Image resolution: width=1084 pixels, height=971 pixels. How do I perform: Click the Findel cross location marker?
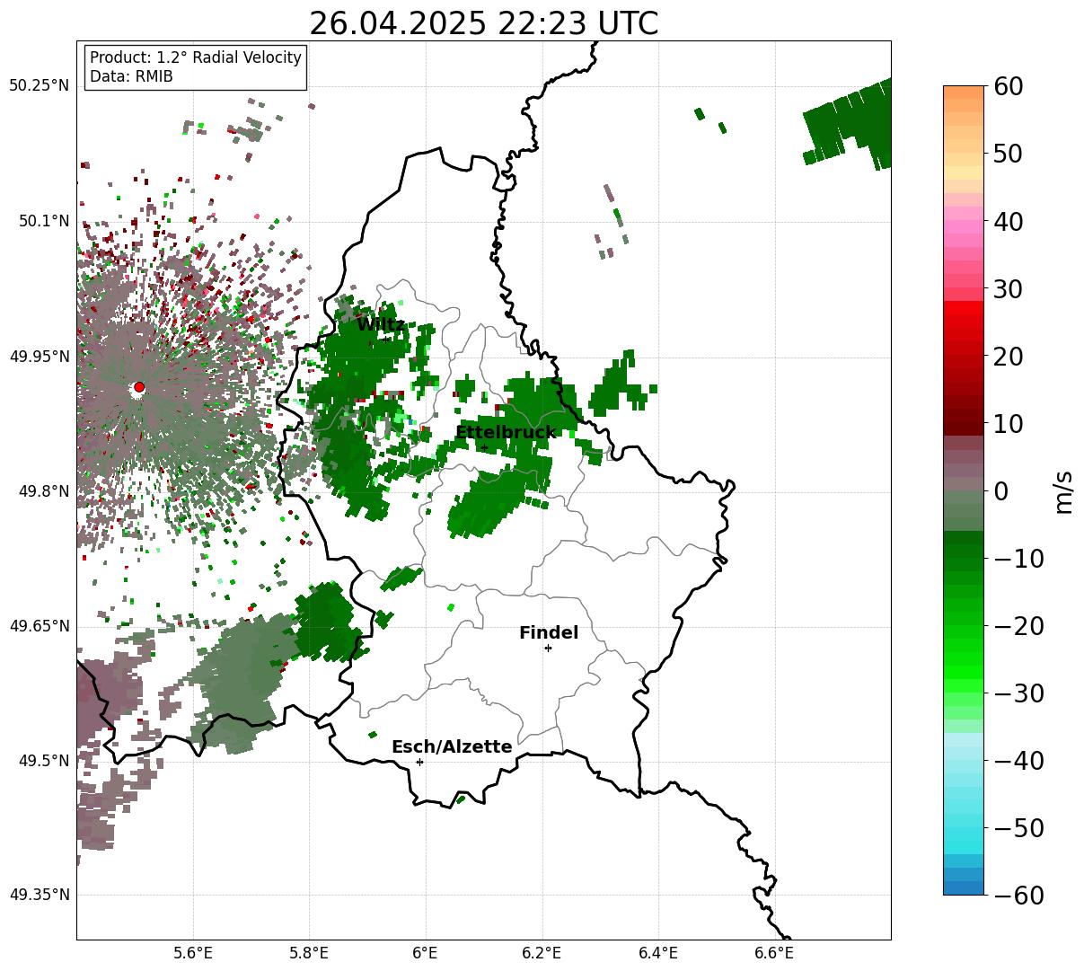(548, 648)
